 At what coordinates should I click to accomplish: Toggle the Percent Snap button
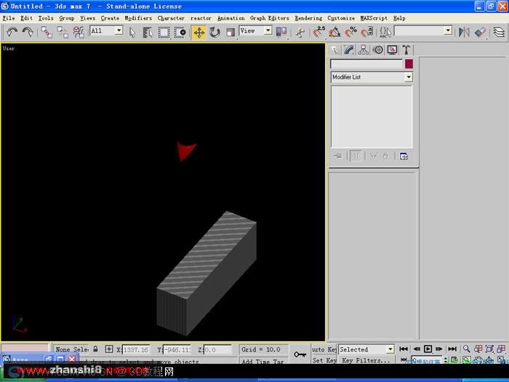click(351, 32)
